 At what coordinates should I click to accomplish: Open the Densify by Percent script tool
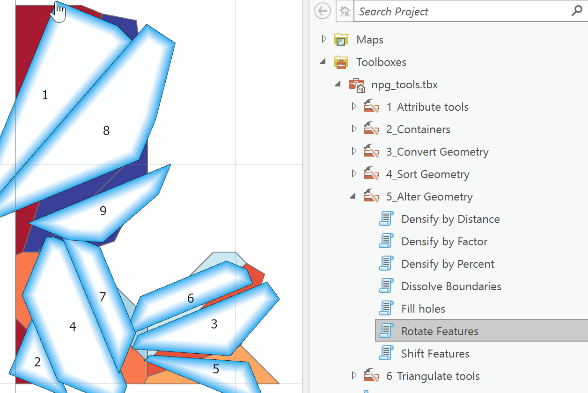pos(448,264)
